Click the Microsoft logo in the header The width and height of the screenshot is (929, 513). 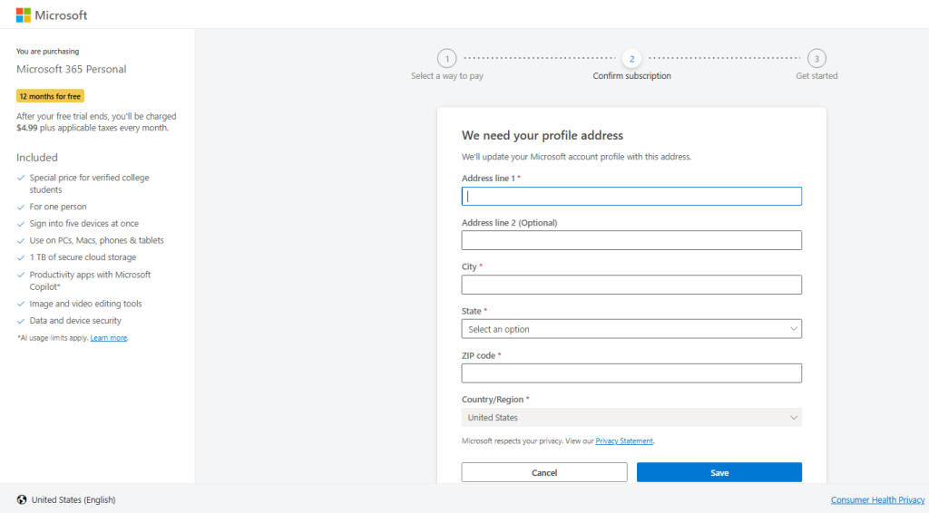tap(52, 15)
